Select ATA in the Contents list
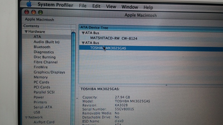 coord(37,37)
